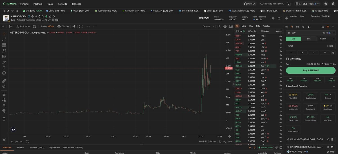
Task: Switch chart to MCap mode
Action: (51, 26)
